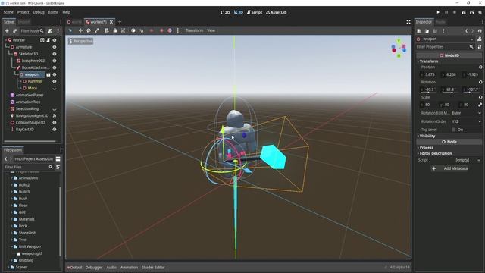This screenshot has height=273, width=485.
Task: Click the Rotation z value slider field
Action: [472, 89]
